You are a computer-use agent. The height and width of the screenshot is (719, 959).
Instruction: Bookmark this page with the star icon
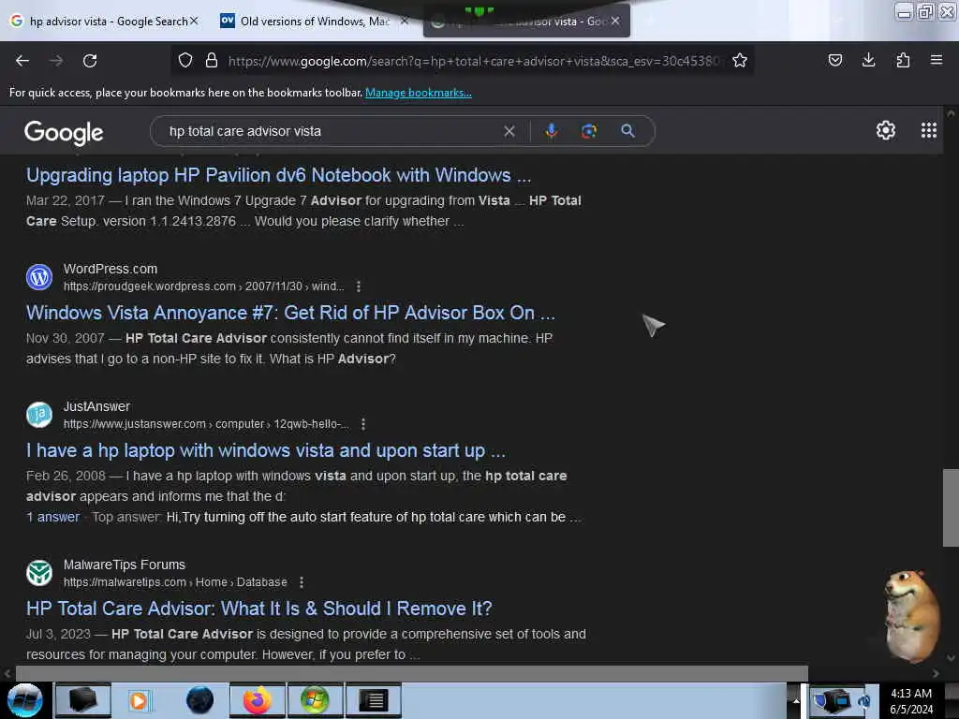coord(740,60)
